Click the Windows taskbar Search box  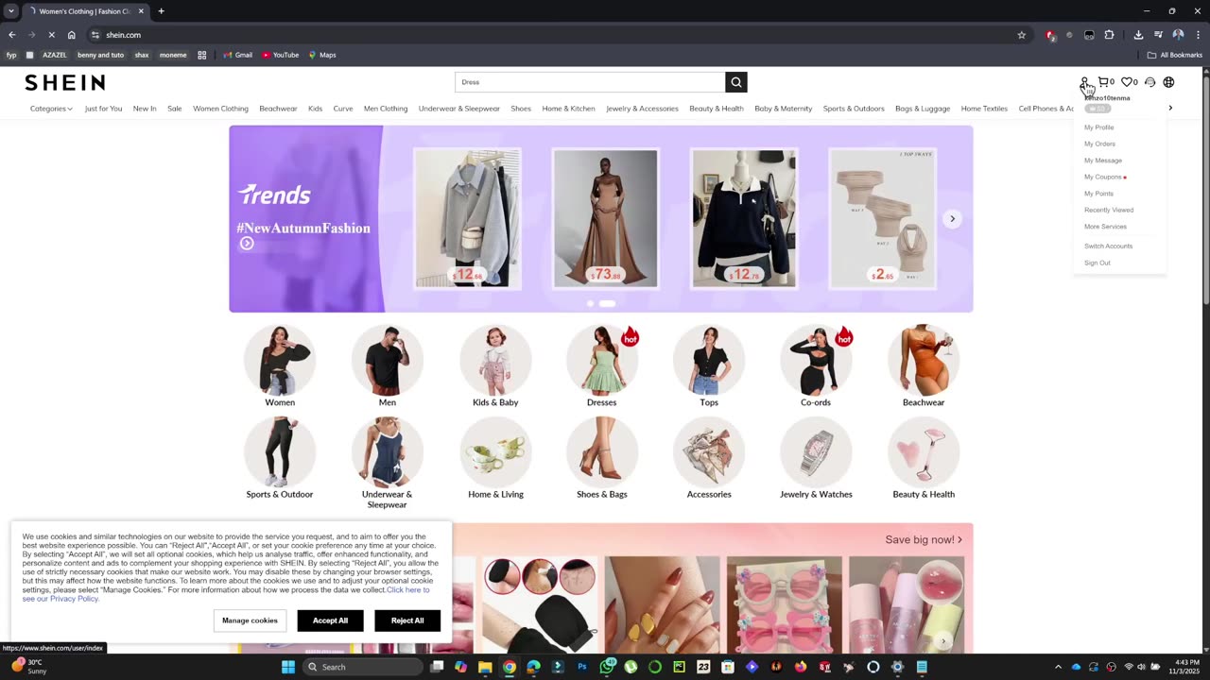pyautogui.click(x=362, y=667)
